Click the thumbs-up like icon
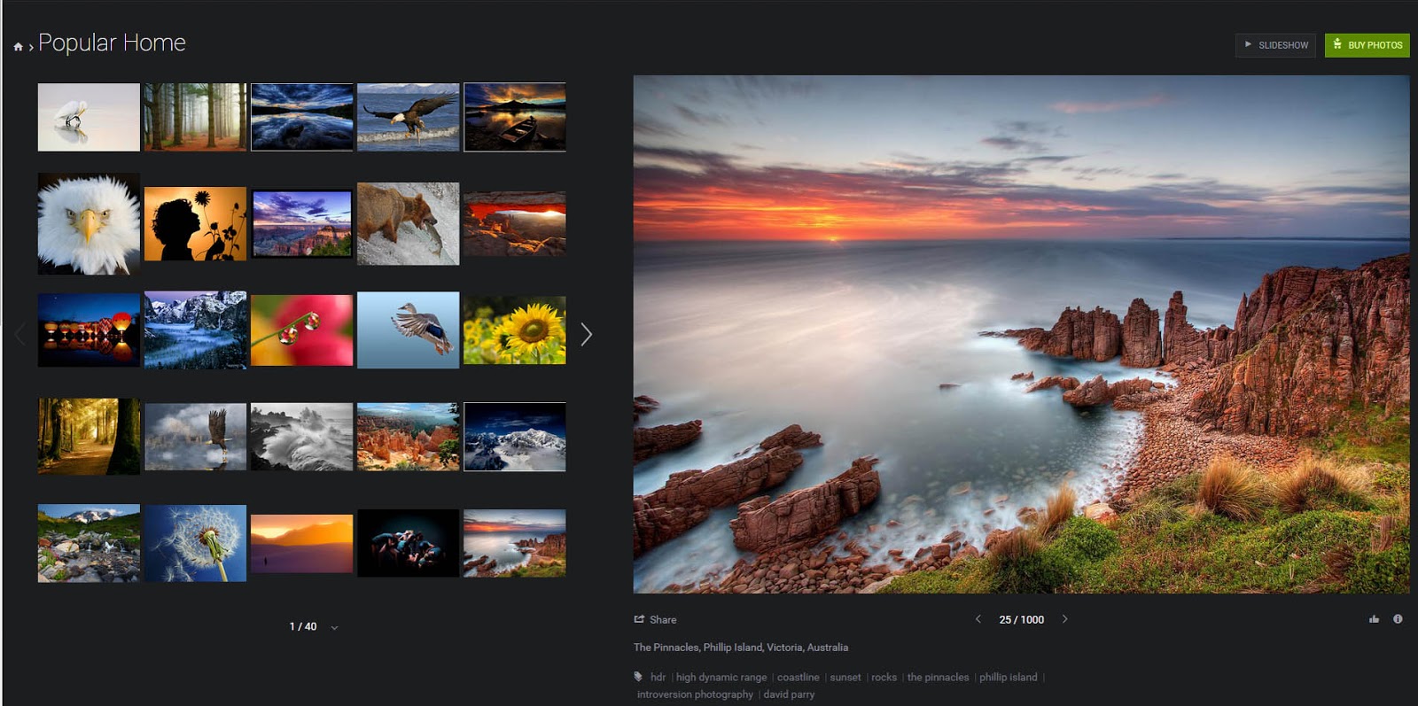Screen dimensions: 1418x706 click(x=1374, y=619)
